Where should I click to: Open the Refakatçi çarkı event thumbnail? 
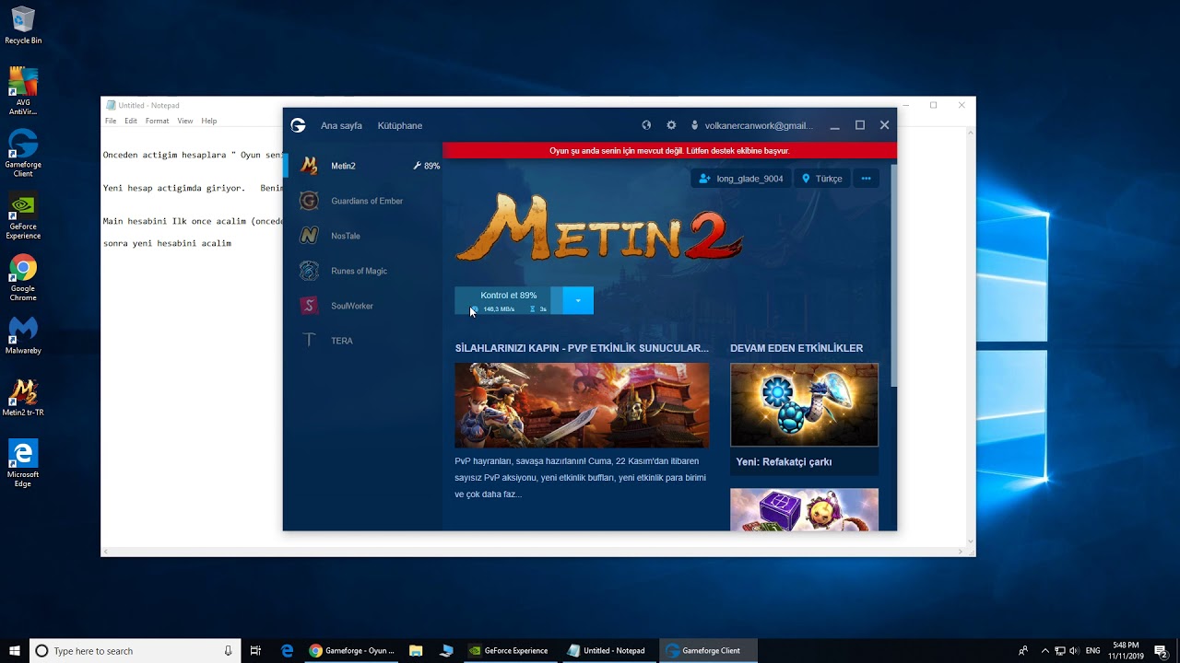(x=804, y=405)
